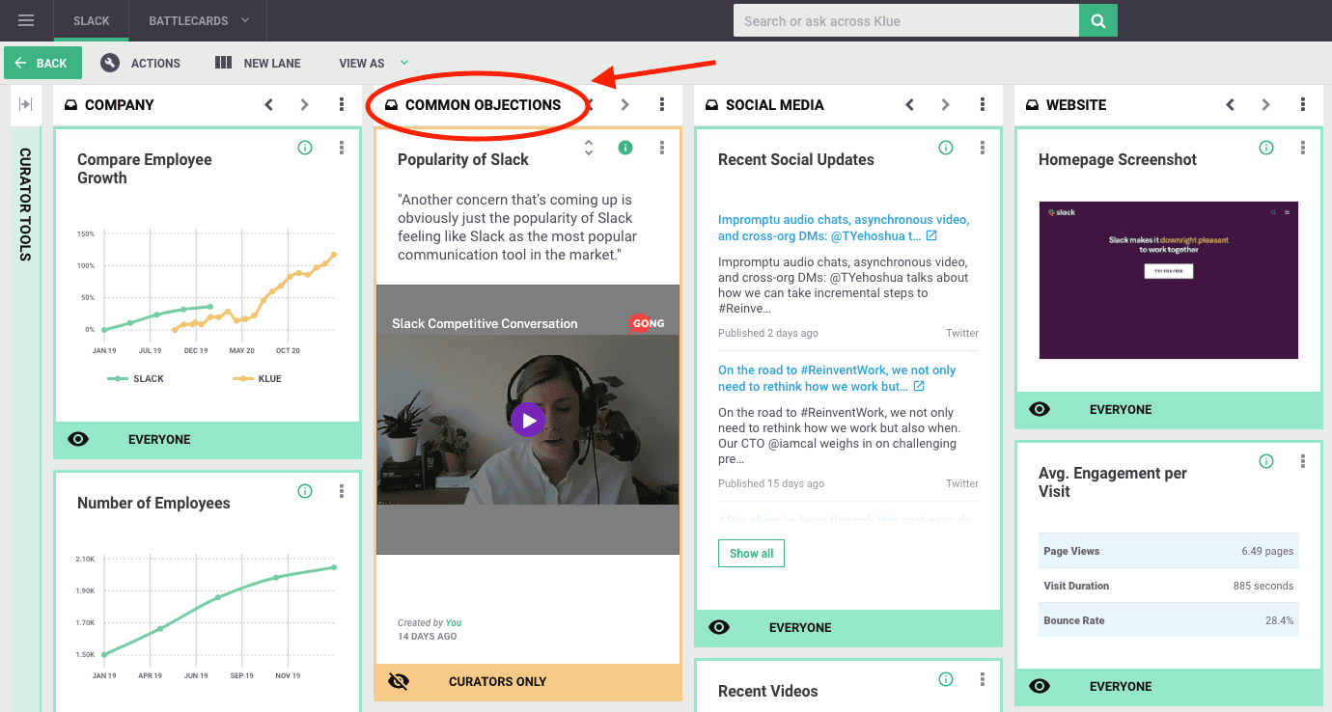The image size is (1332, 712).
Task: Collapse the Curator Tools sidebar arrow
Action: [26, 104]
